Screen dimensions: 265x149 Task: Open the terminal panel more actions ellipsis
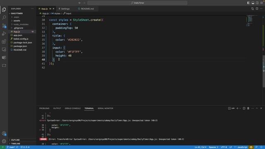pos(253,108)
